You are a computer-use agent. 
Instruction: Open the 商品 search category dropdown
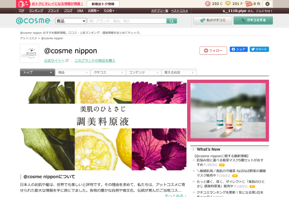point(70,21)
